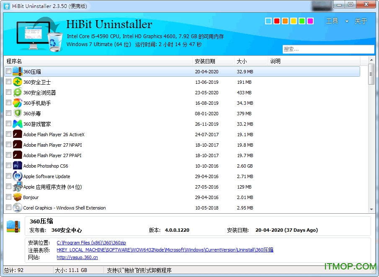
Task: Click the 搜索 search input field
Action: pos(328,49)
